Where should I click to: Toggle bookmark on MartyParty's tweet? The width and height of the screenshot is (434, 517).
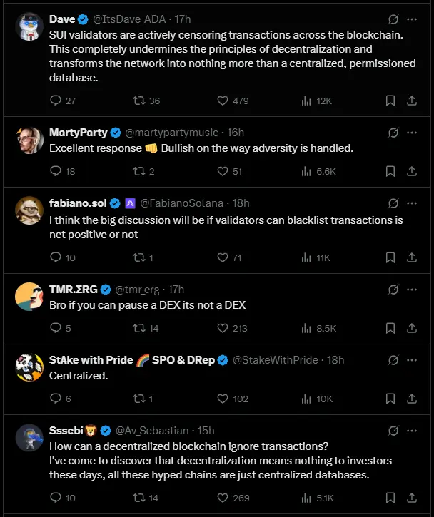tap(390, 171)
